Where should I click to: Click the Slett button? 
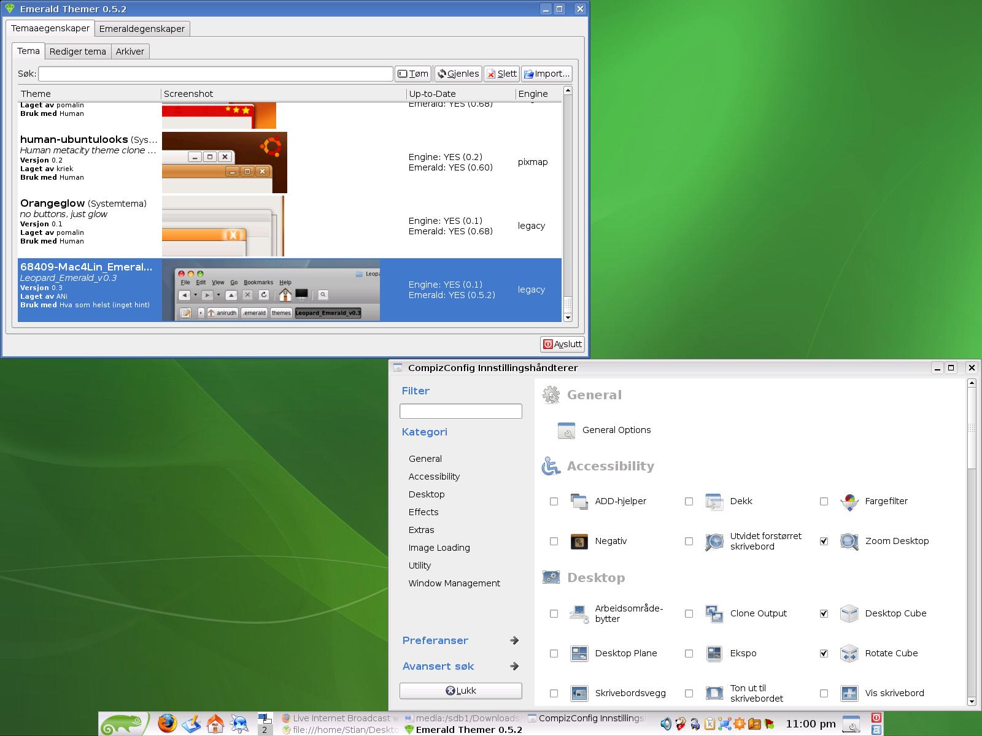[501, 74]
